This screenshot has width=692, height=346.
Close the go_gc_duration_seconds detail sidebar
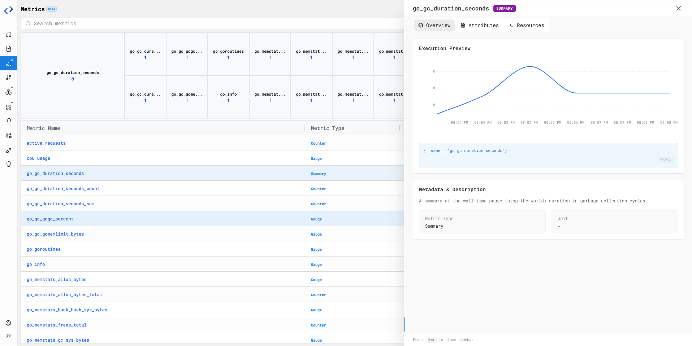click(x=679, y=8)
